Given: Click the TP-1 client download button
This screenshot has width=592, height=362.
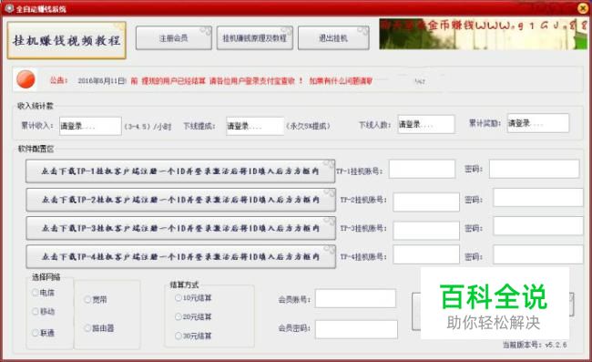Looking at the screenshot, I should [180, 171].
